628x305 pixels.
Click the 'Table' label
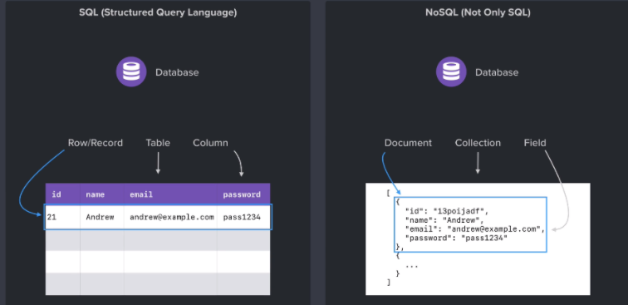(158, 143)
